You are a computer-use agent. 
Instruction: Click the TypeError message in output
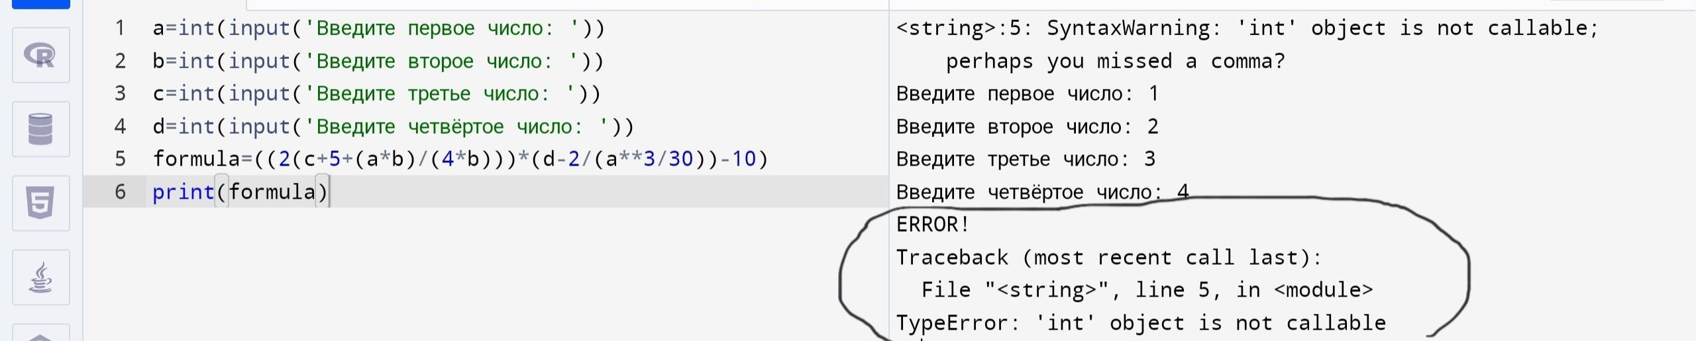coord(1141,323)
